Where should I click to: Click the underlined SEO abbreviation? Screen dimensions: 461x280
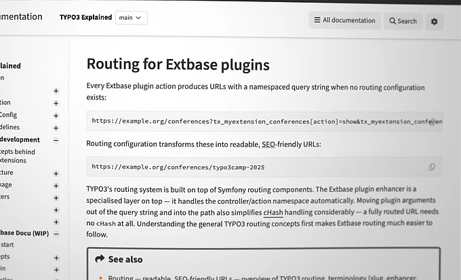[x=268, y=144]
